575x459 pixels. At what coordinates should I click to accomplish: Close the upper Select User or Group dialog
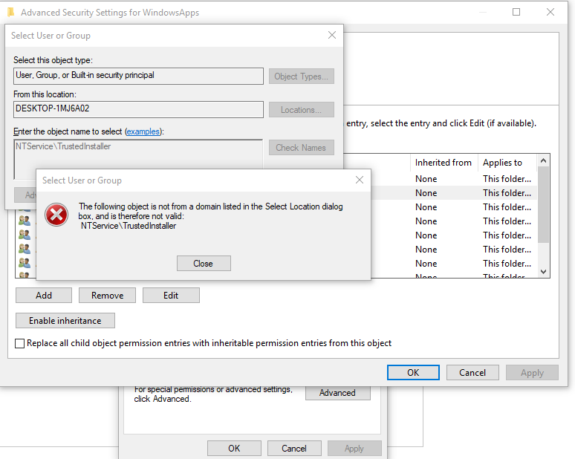(x=332, y=35)
